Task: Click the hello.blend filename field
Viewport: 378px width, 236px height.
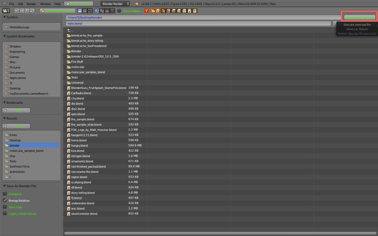Action: 198,23
